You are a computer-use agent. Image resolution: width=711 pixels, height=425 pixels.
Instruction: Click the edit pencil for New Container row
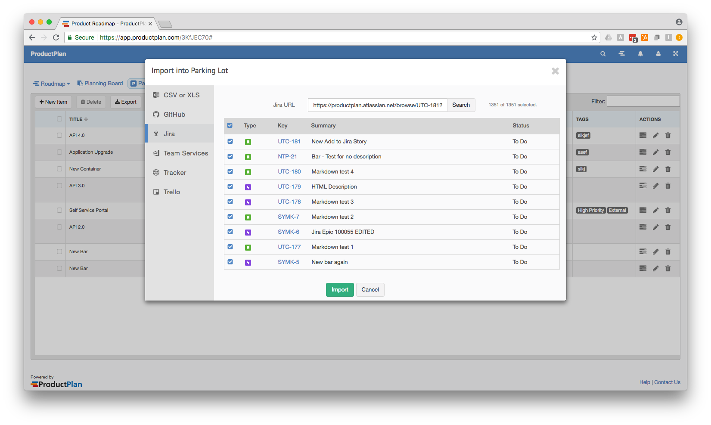tap(655, 169)
